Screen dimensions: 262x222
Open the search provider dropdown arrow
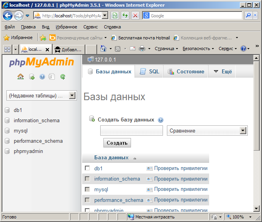point(255,15)
